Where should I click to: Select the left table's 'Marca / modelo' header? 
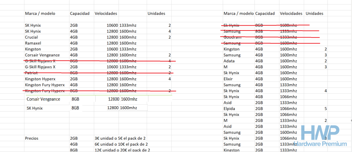[40, 13]
